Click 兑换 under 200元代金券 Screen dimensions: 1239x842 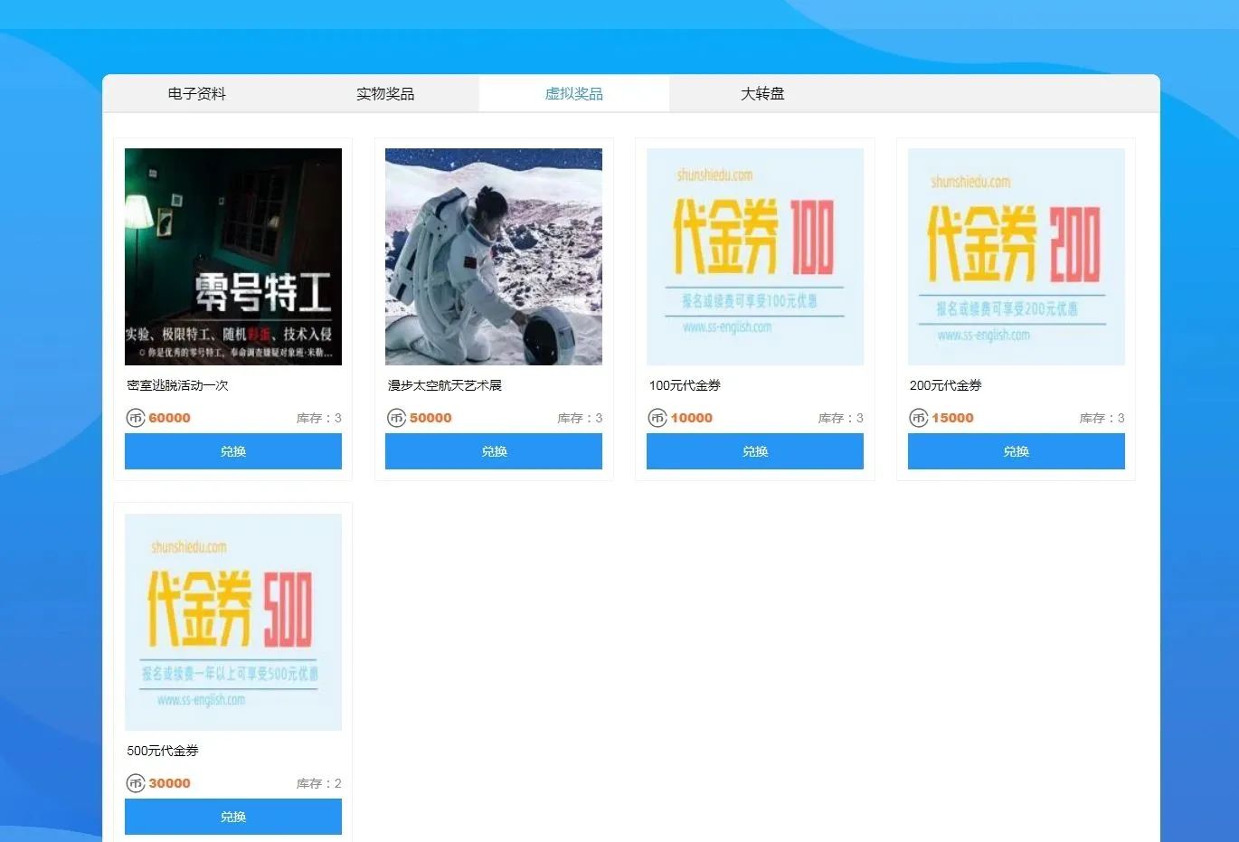point(1017,451)
